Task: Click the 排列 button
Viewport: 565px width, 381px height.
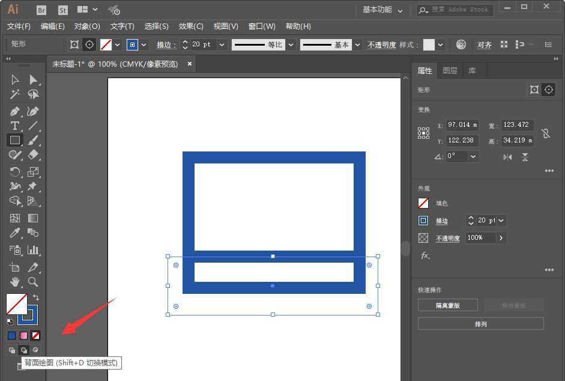Action: point(480,324)
